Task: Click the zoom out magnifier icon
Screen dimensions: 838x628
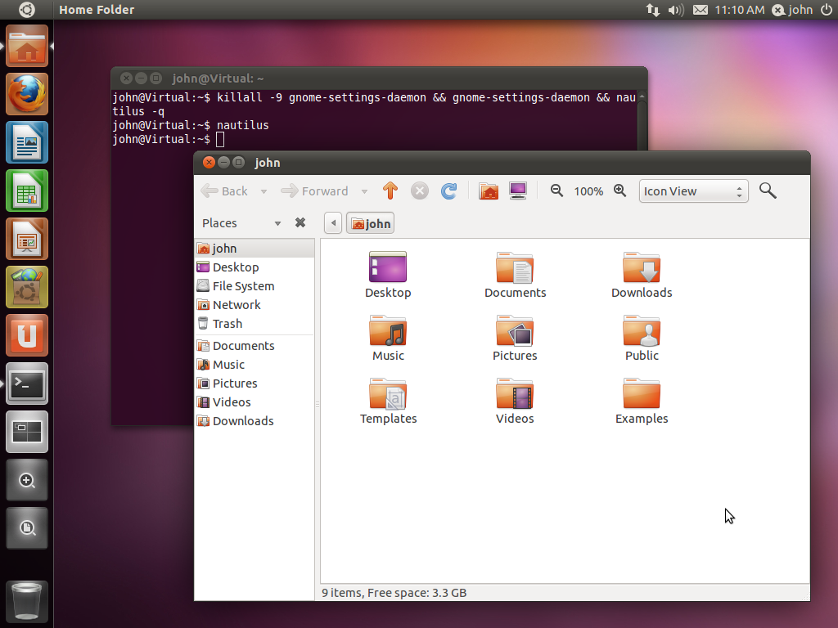Action: coord(556,191)
